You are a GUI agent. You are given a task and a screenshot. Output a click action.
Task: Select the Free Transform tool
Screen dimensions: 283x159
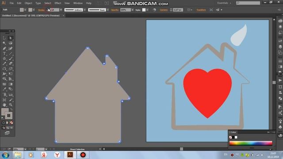point(11,74)
